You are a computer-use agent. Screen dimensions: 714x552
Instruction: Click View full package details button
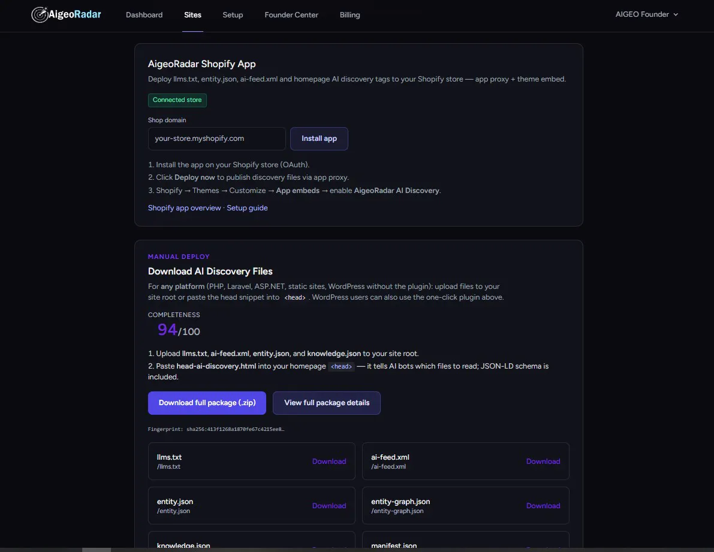click(327, 403)
